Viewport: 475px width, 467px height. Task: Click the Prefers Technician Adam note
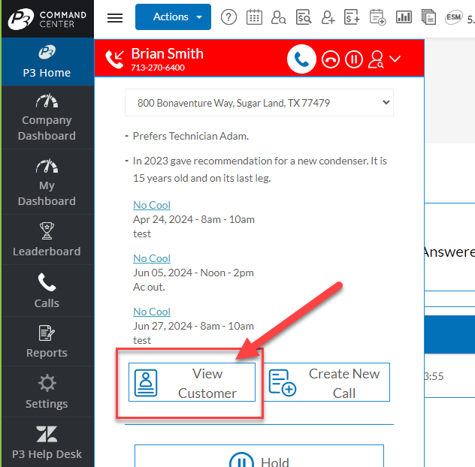191,136
